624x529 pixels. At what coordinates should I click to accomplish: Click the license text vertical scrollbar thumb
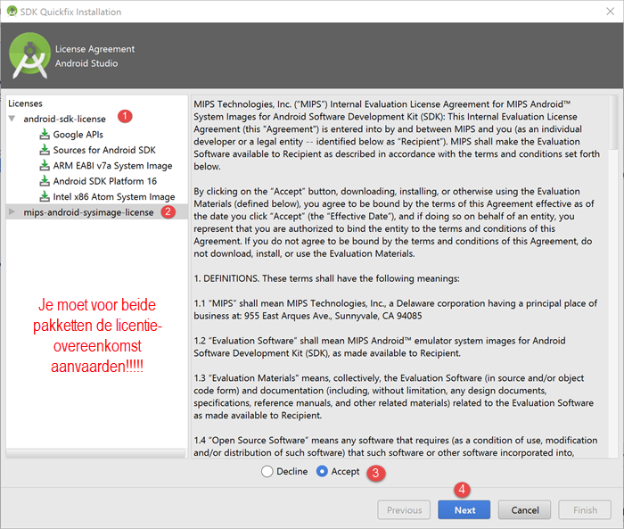click(x=614, y=122)
